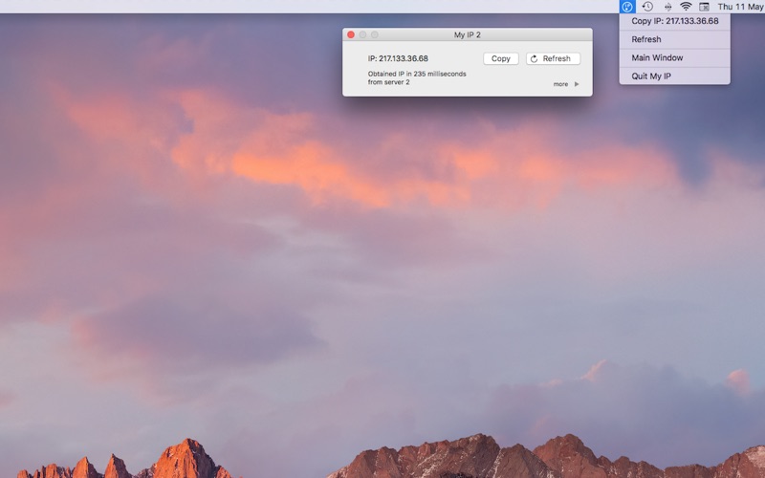Click the IP: 217.133.36.68 text in window

[x=398, y=58]
